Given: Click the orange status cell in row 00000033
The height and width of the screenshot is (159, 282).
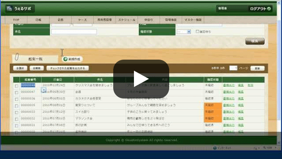Looking at the screenshot, I should 213,113.
